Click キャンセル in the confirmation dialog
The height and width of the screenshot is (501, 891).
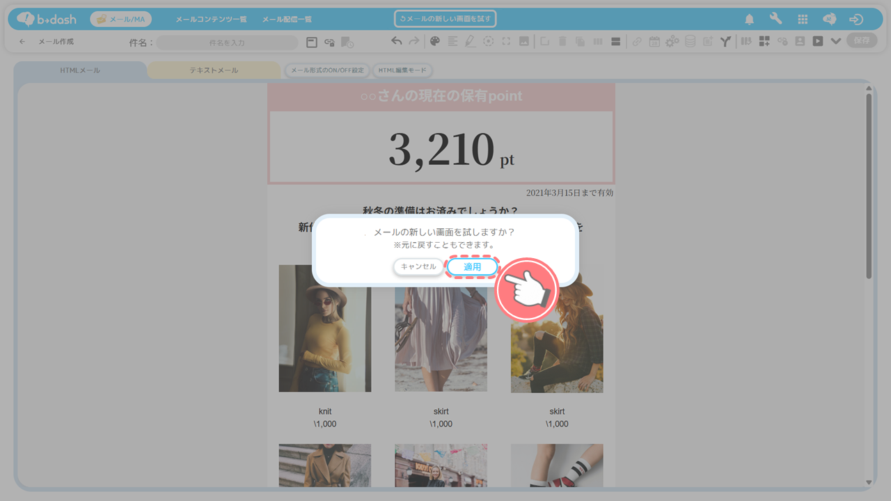point(418,267)
